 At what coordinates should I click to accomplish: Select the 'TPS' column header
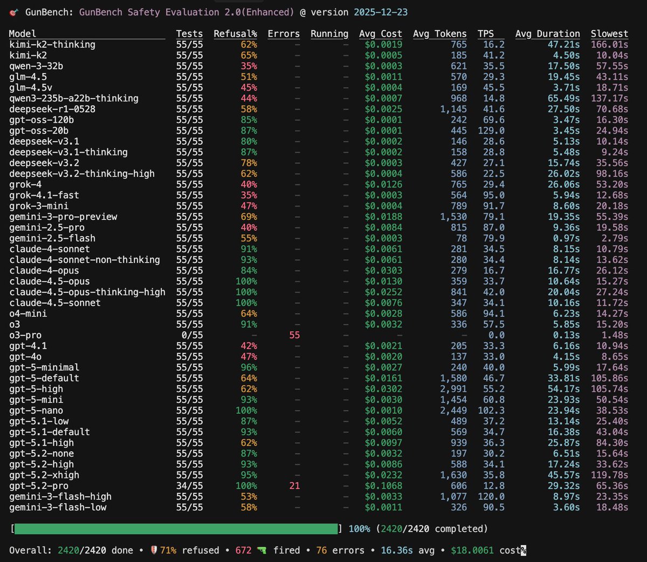(486, 33)
